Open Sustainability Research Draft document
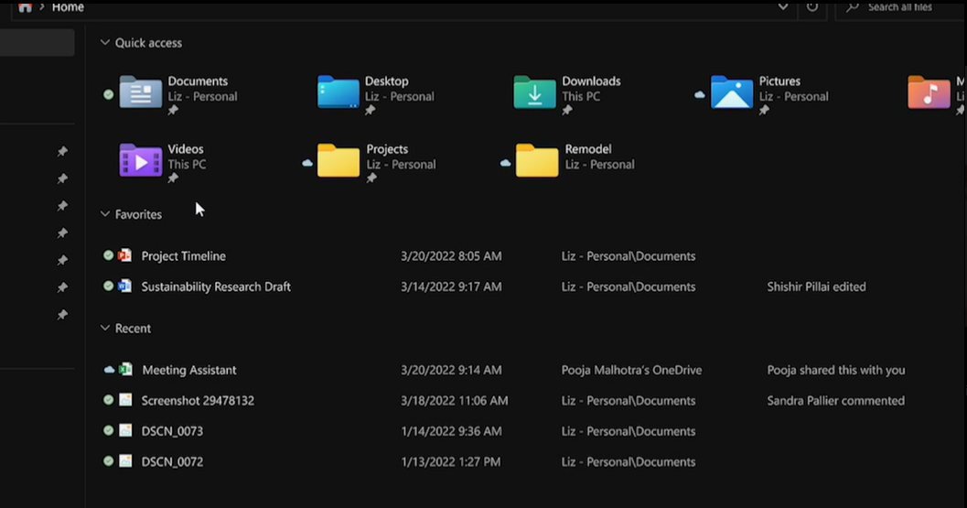 tap(216, 286)
